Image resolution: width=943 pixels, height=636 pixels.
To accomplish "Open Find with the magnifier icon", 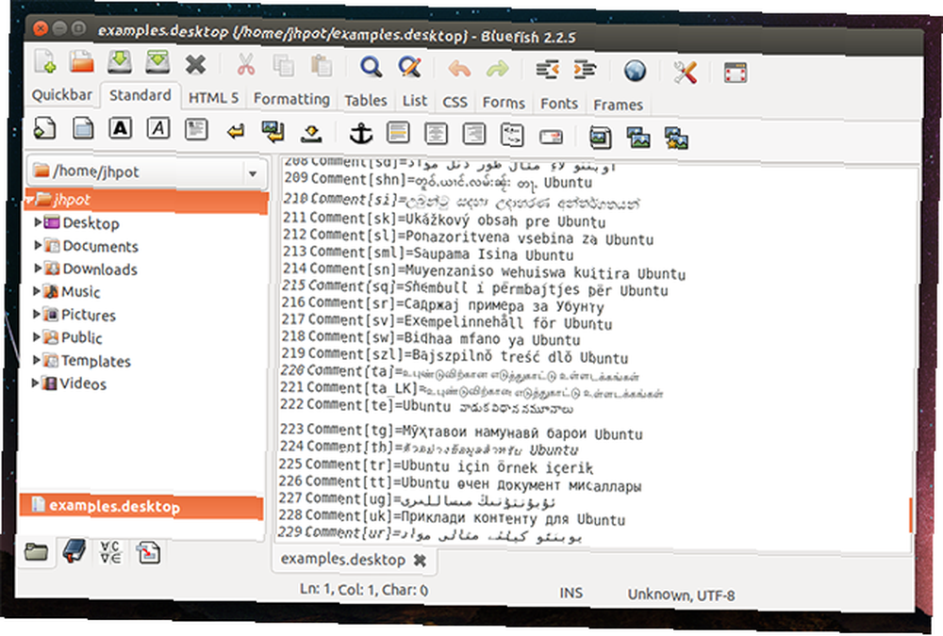I will coord(371,66).
